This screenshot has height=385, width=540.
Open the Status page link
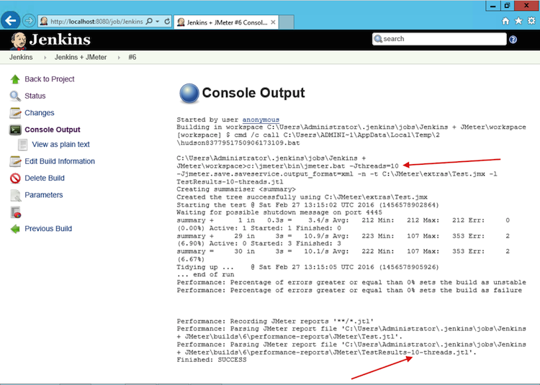pyautogui.click(x=35, y=96)
